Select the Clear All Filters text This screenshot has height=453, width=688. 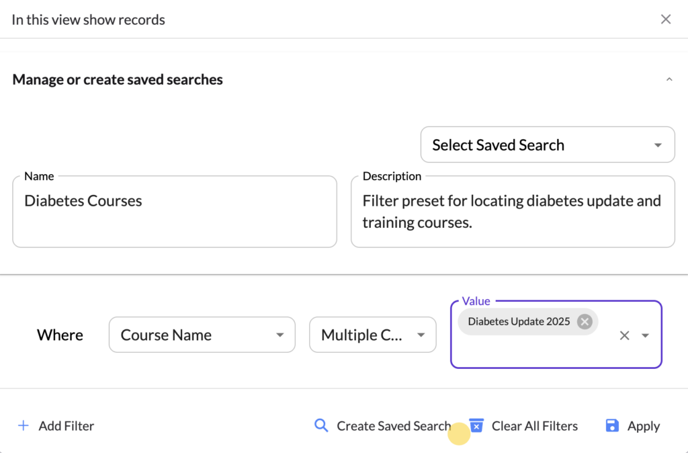pos(534,426)
